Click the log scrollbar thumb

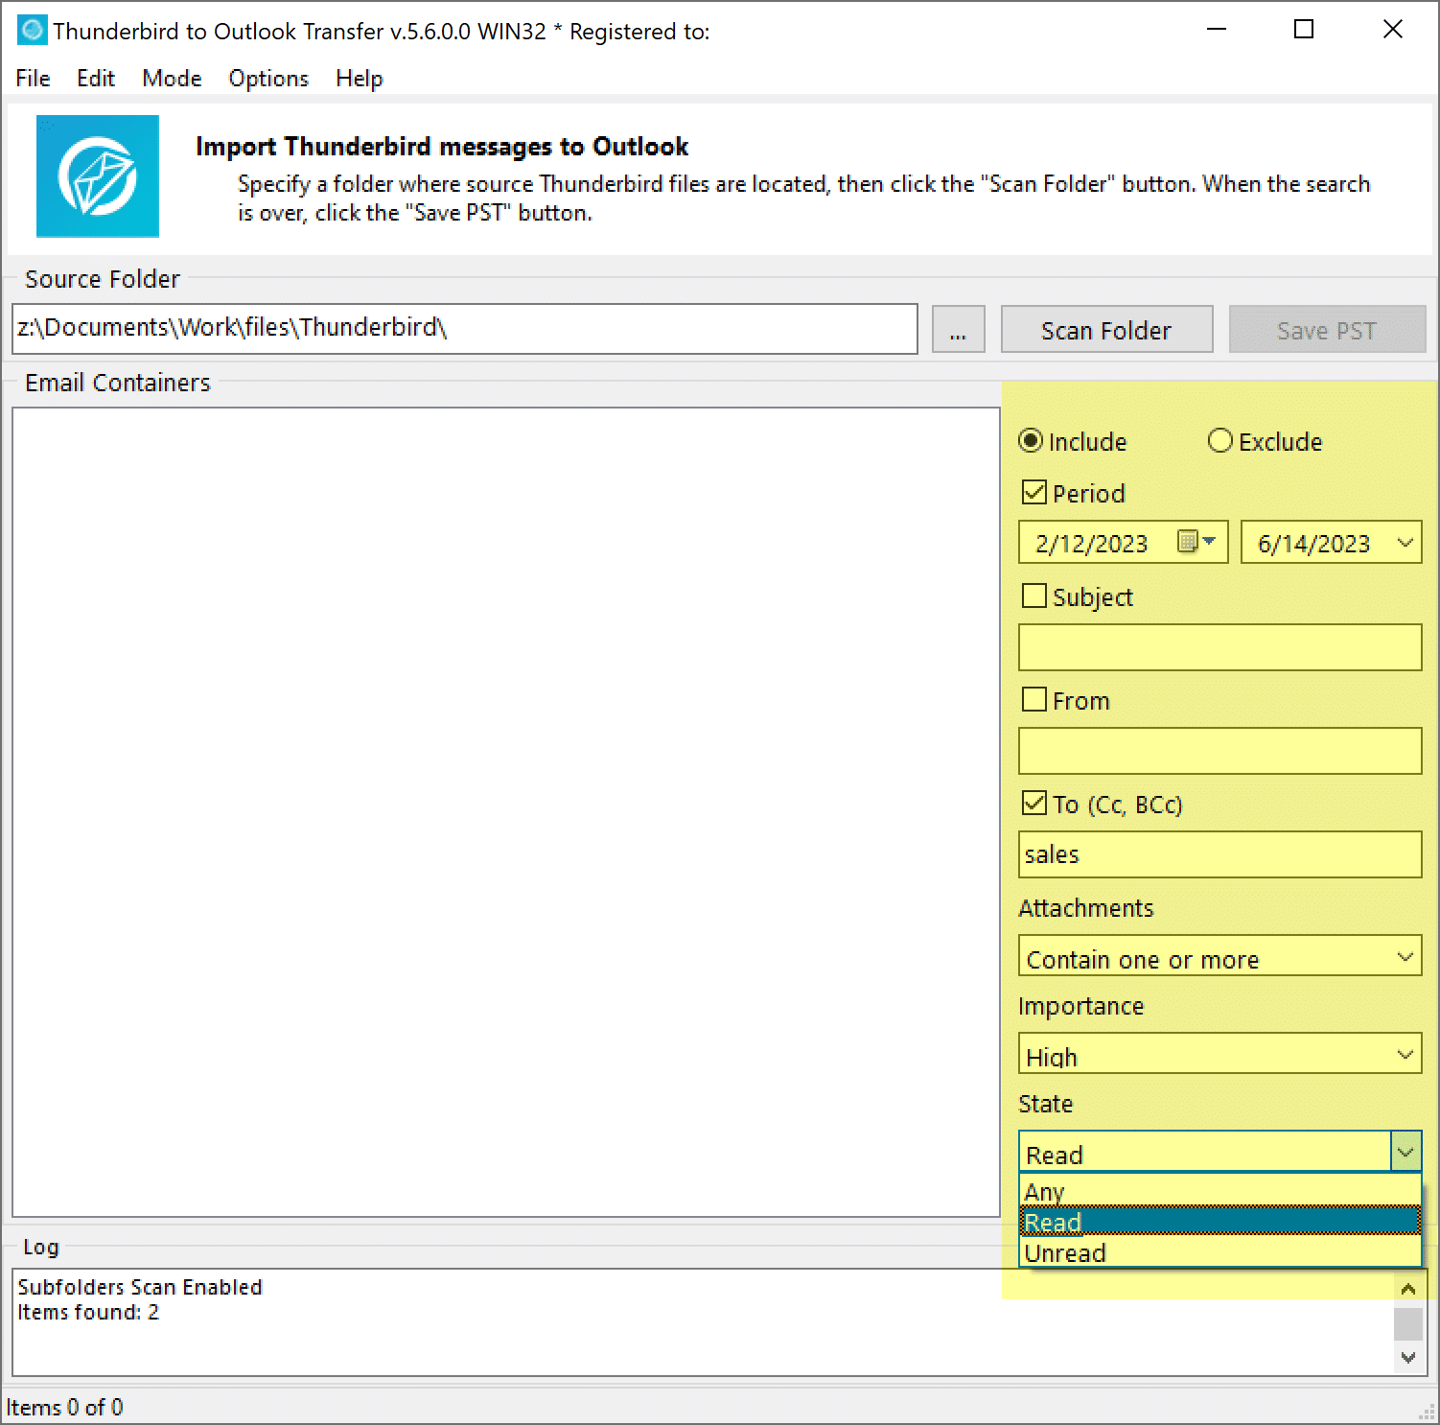pyautogui.click(x=1407, y=1324)
